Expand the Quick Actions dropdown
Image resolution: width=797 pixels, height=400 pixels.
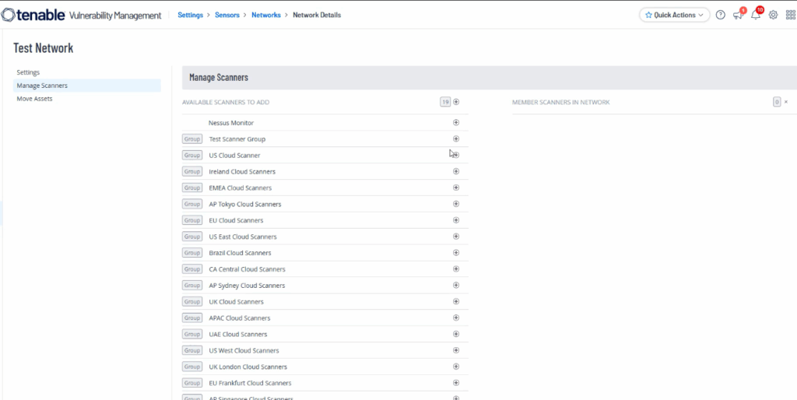tap(674, 15)
